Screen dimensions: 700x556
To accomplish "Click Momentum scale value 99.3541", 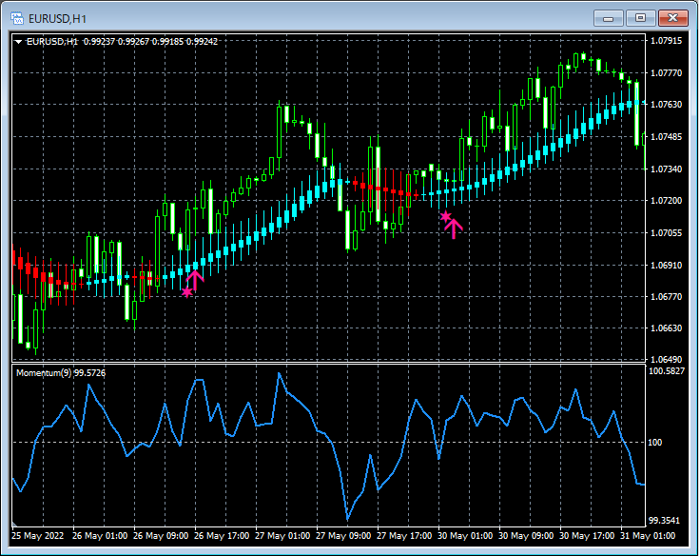I will point(664,520).
